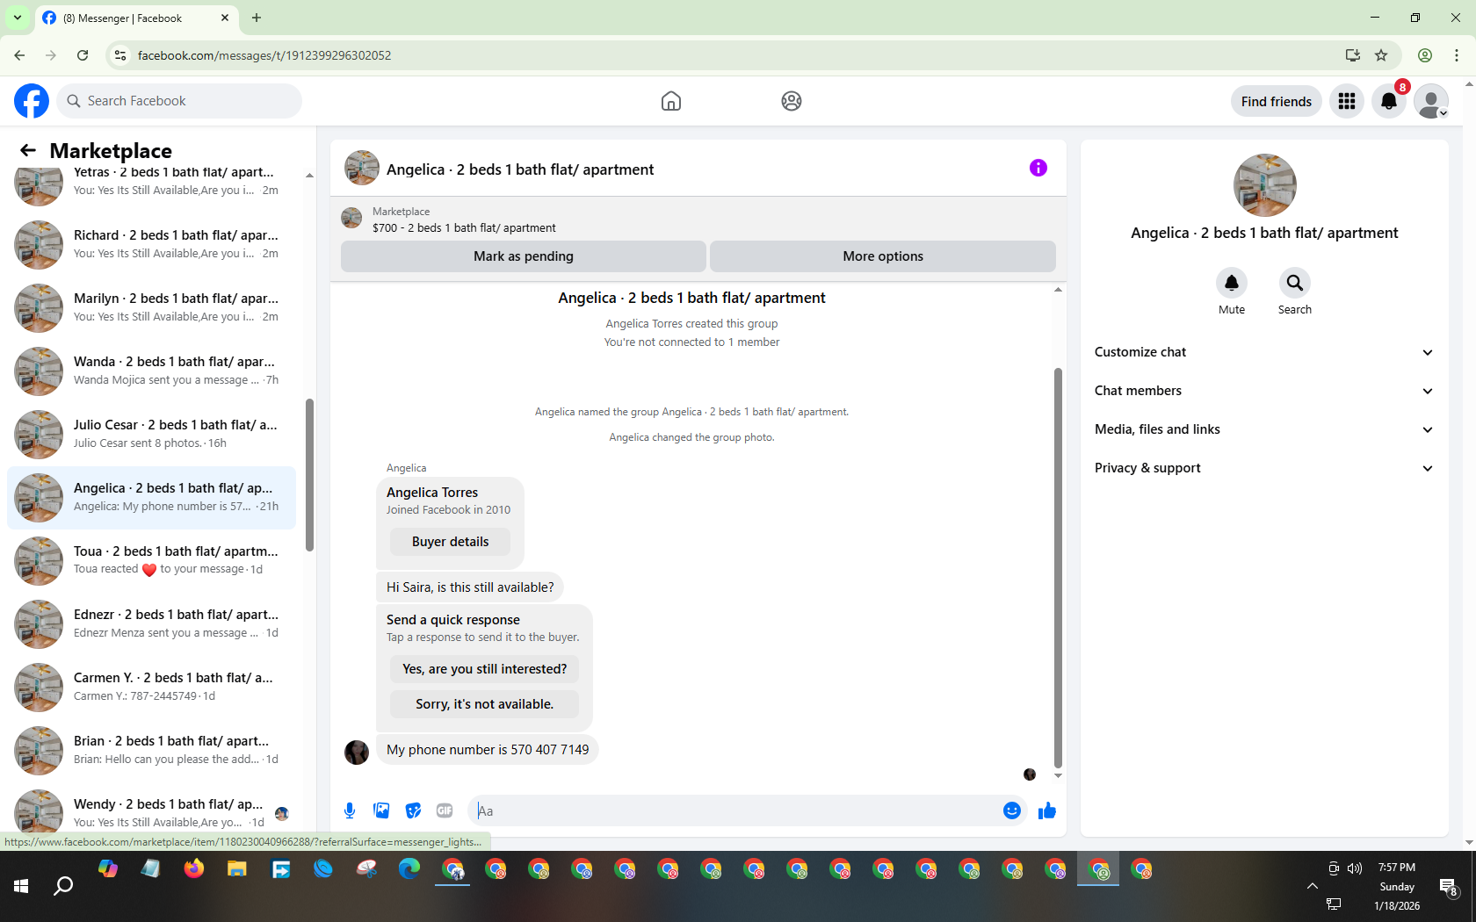Open Angelica group photo in right panel
1476x922 pixels.
(1265, 185)
